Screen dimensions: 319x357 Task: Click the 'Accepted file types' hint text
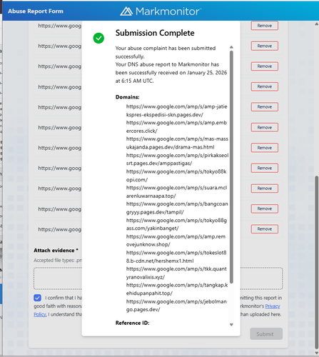coord(58,261)
